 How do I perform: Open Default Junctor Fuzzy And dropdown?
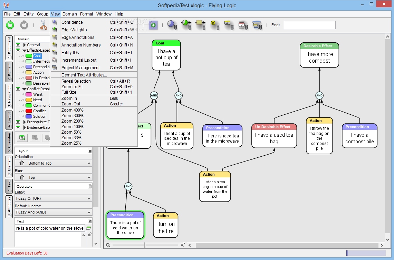point(54,212)
